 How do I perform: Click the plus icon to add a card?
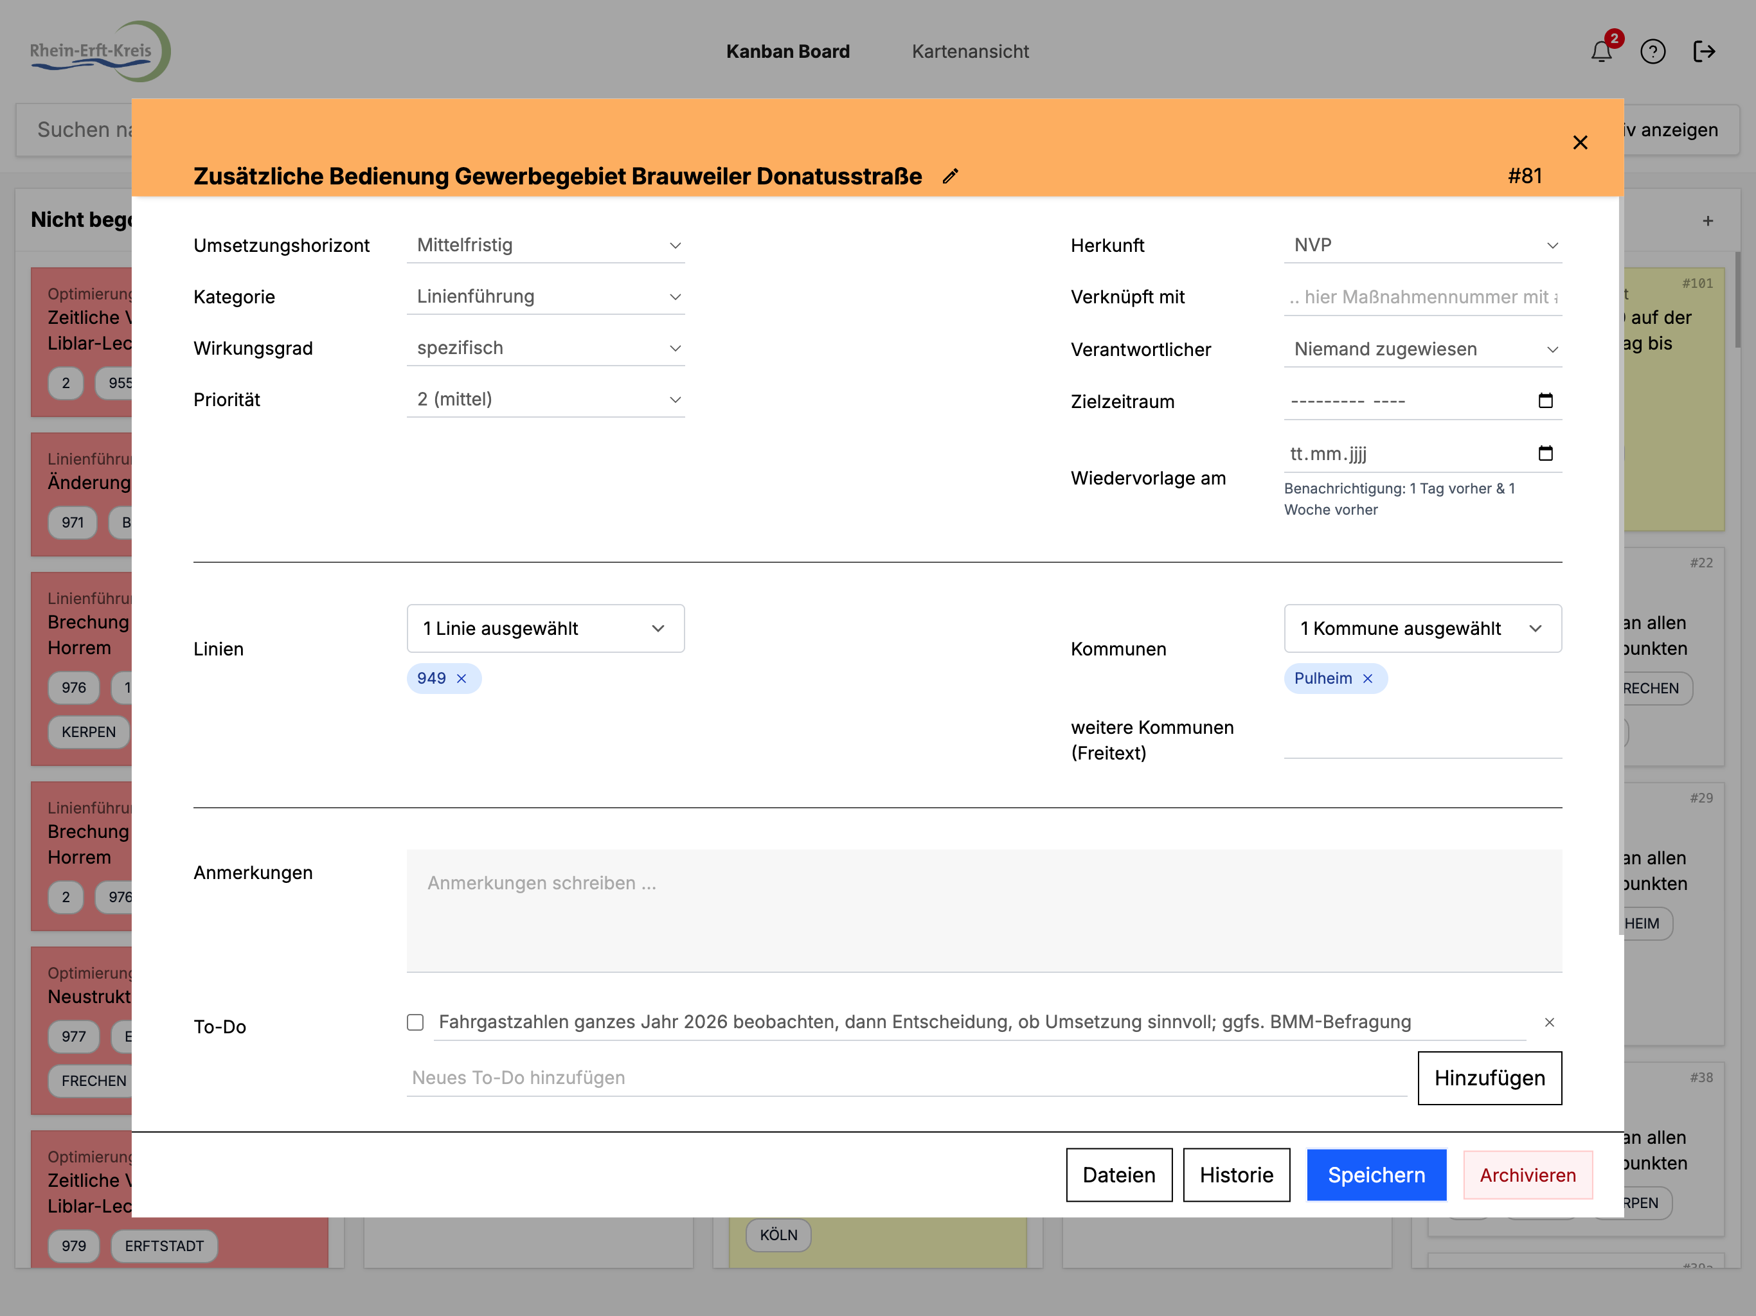point(1707,220)
